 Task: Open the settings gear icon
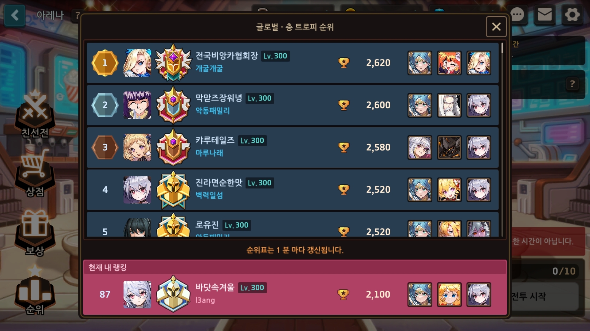click(572, 14)
